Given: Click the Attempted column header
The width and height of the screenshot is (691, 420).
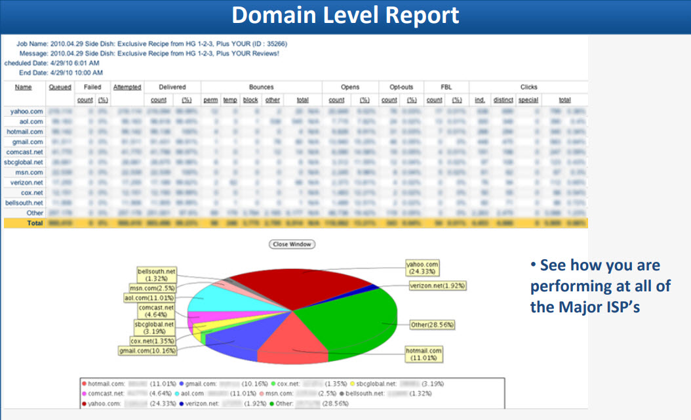Looking at the screenshot, I should (127, 87).
